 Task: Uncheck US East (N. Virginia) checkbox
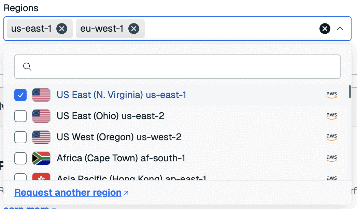tap(20, 95)
